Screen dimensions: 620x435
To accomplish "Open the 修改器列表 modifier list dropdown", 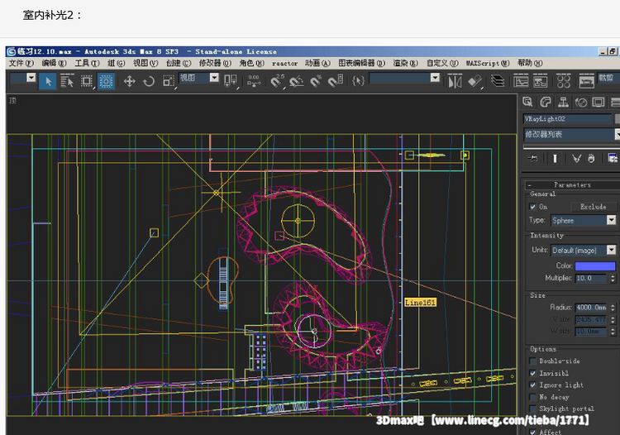I will click(572, 135).
